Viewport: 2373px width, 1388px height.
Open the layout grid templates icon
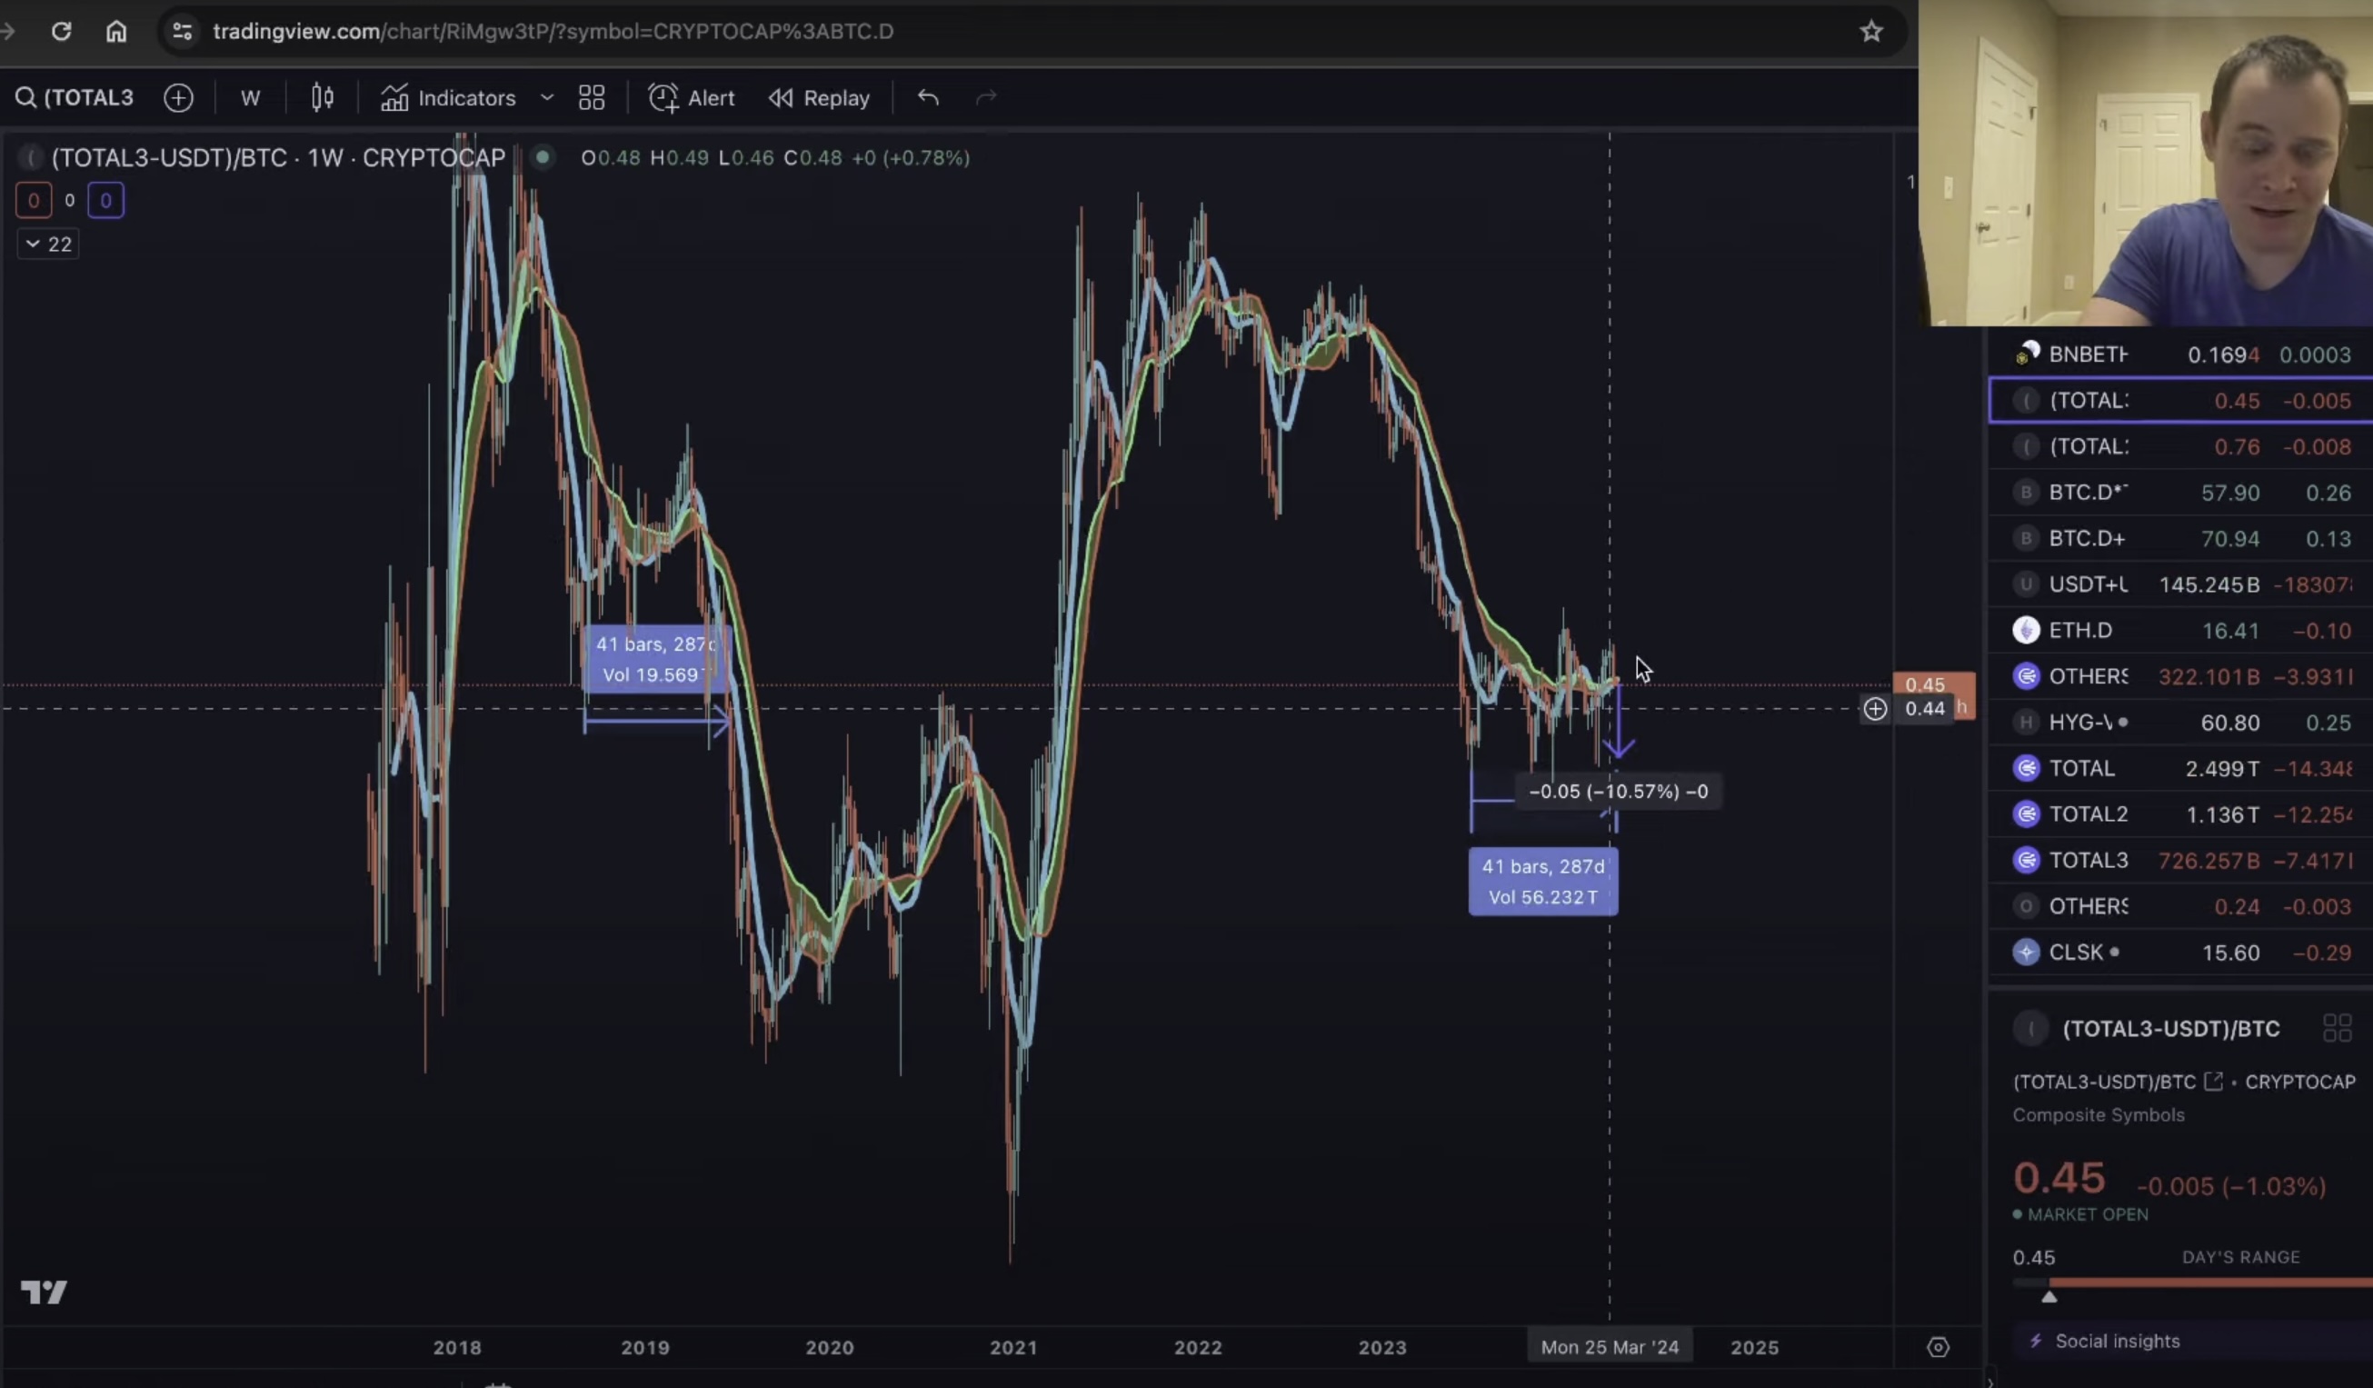[x=592, y=98]
